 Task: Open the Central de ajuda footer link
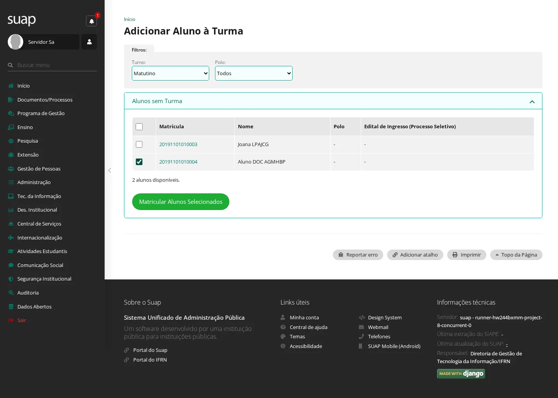(308, 327)
